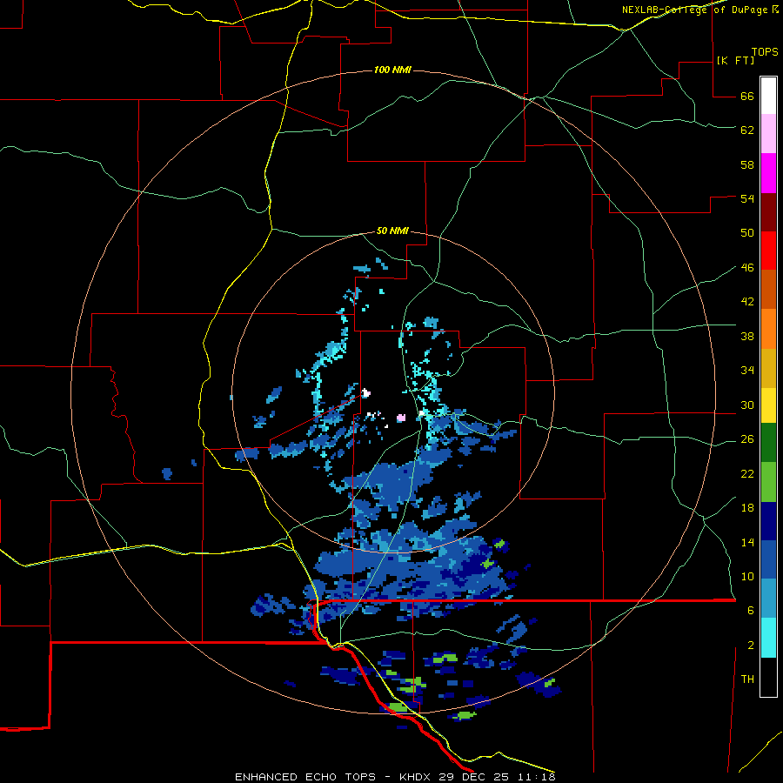
Task: Click the '11:18' timestamp
Action: (538, 777)
